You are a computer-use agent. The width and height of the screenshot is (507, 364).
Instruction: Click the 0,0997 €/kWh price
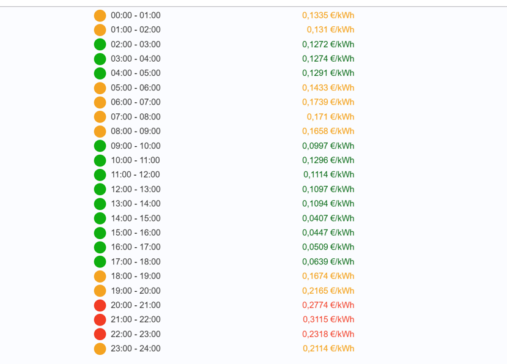point(328,146)
